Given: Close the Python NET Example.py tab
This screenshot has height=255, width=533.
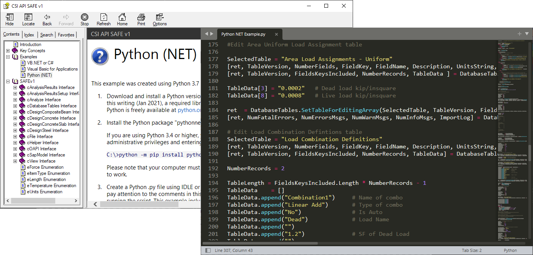Looking at the screenshot, I should [x=276, y=35].
